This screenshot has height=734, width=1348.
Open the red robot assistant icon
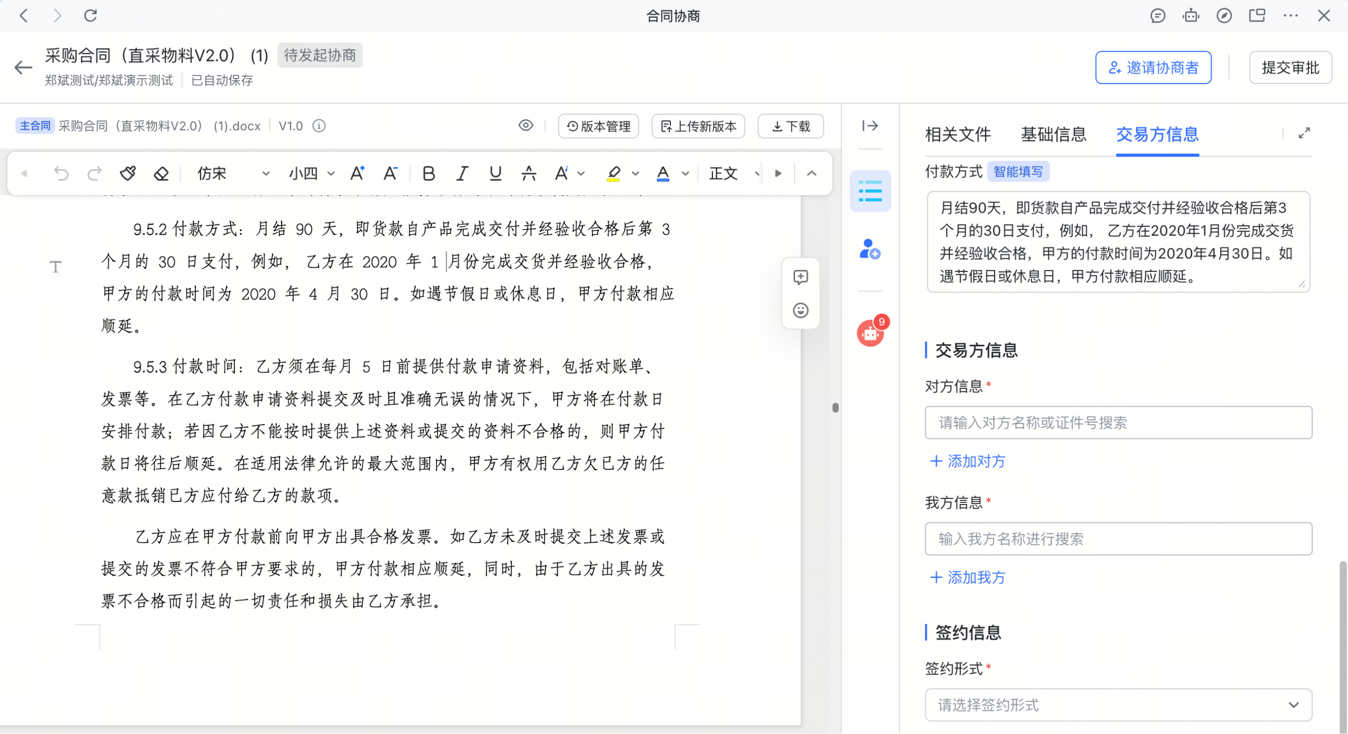[870, 334]
